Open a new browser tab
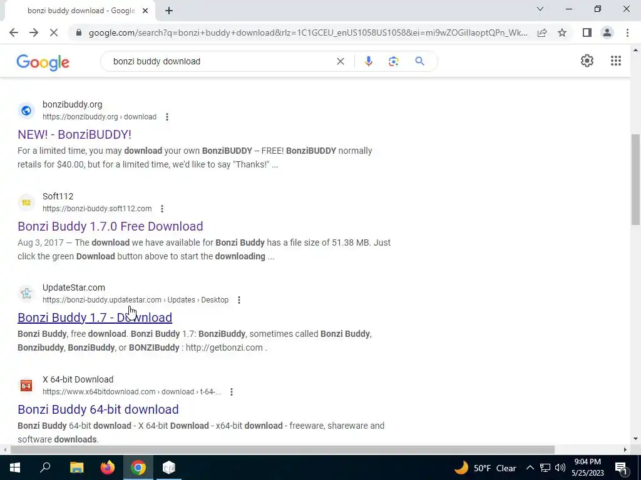The height and width of the screenshot is (480, 641). tap(169, 11)
